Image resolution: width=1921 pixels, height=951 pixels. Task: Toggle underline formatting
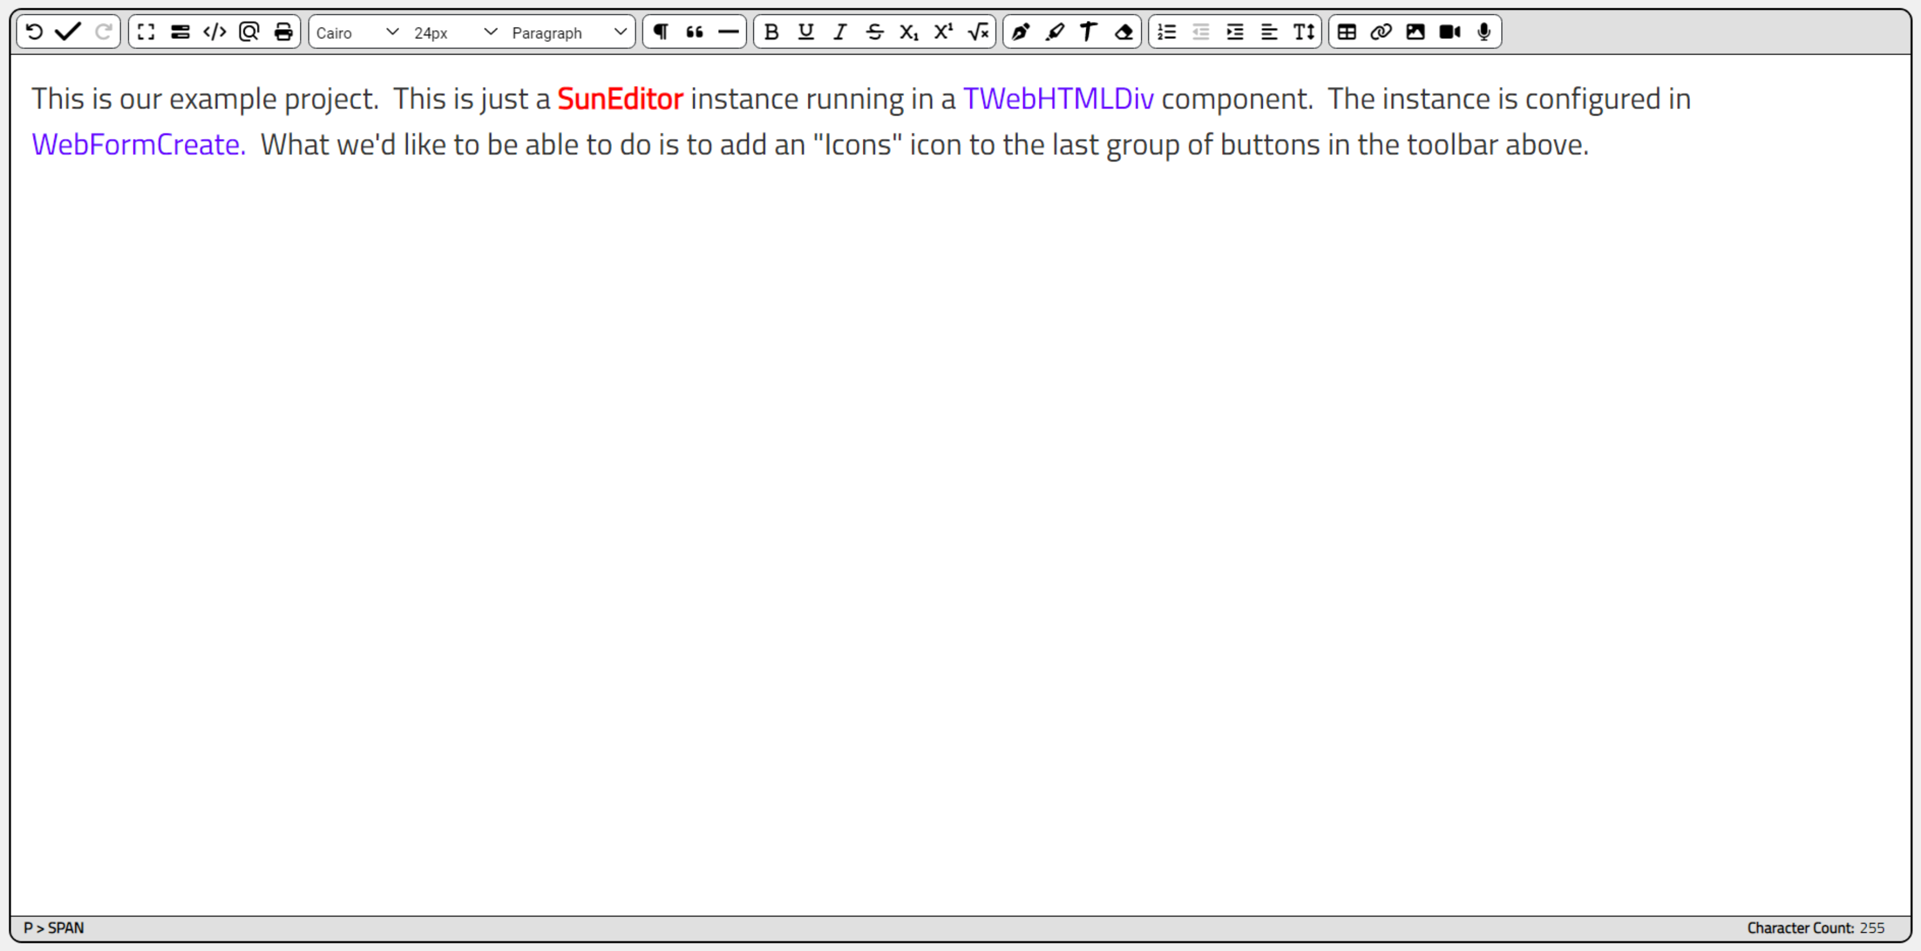coord(806,32)
